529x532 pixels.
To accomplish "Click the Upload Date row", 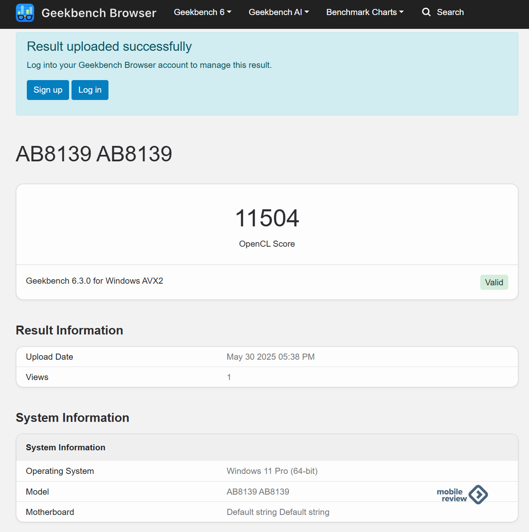I will click(267, 357).
